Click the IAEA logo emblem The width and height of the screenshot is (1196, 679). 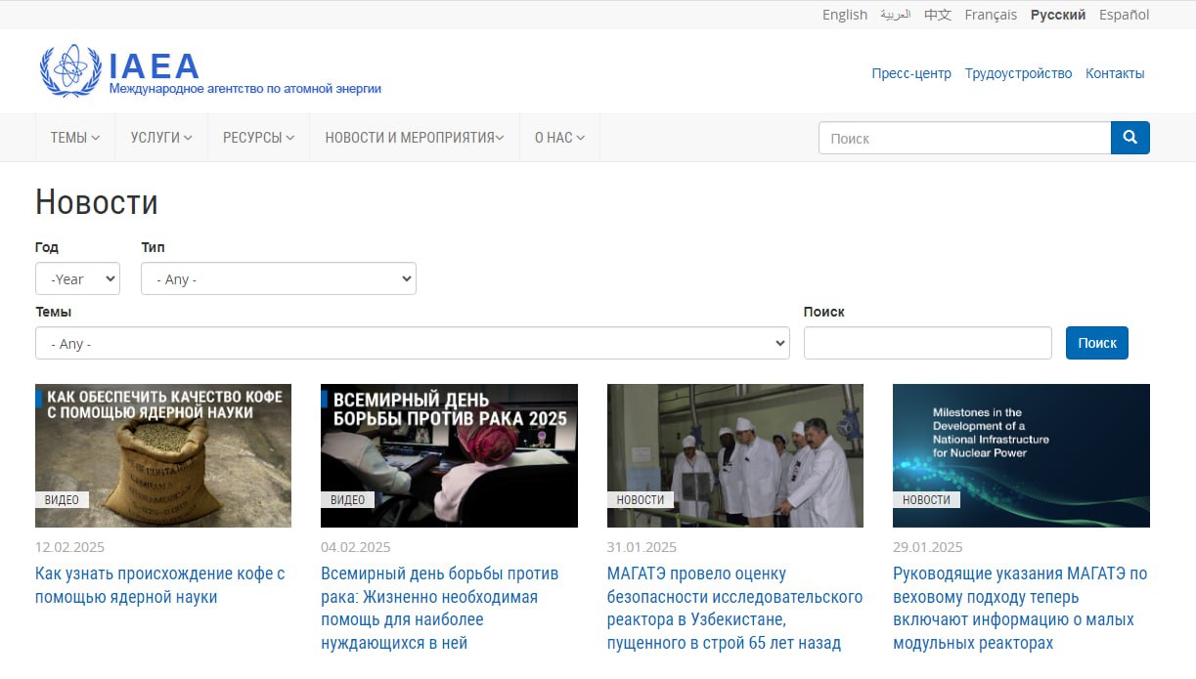click(70, 70)
